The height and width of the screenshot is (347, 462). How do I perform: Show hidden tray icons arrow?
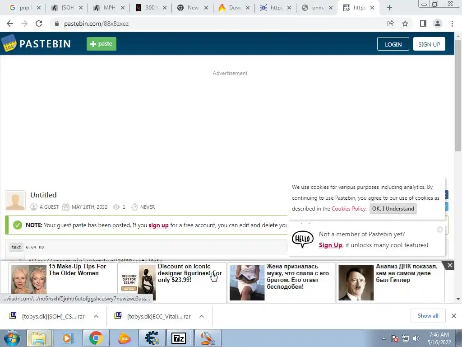(x=383, y=339)
